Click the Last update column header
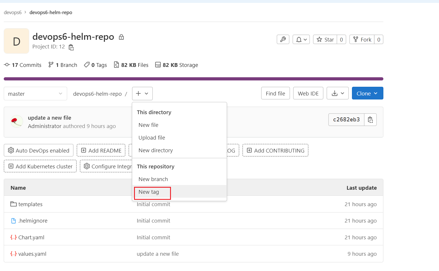439x271 pixels. [x=361, y=188]
